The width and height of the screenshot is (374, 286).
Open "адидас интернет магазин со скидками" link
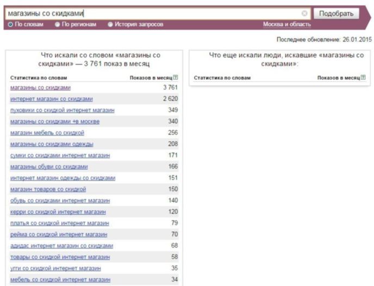tap(61, 246)
